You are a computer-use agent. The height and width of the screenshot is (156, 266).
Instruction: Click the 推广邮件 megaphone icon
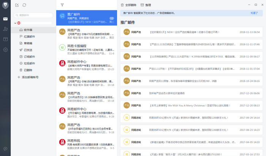(62, 16)
